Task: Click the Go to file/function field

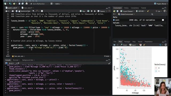Action: point(38,4)
